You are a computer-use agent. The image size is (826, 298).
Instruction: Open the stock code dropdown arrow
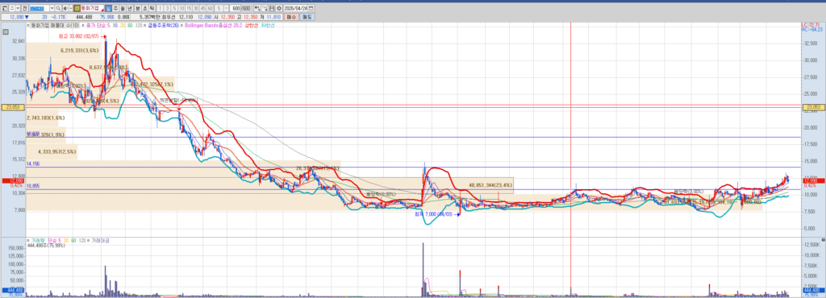(x=52, y=8)
